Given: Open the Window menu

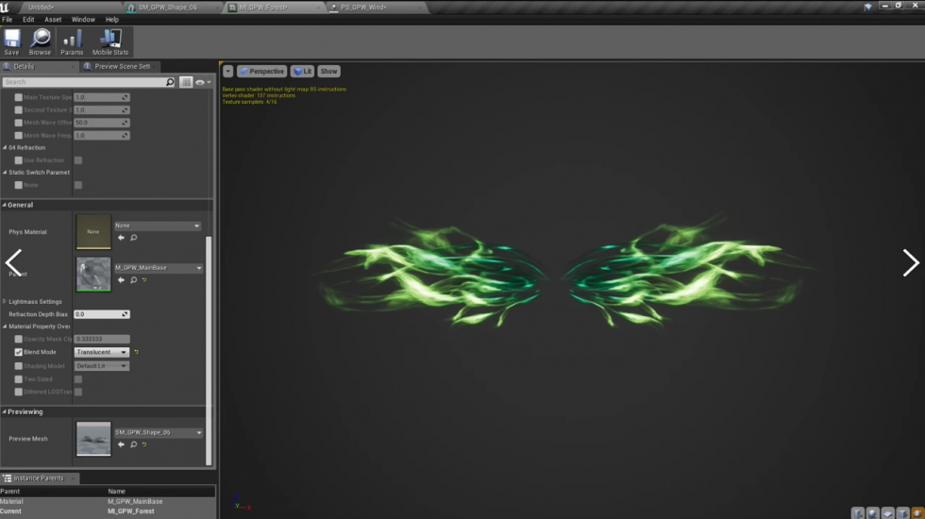Looking at the screenshot, I should pyautogui.click(x=83, y=20).
